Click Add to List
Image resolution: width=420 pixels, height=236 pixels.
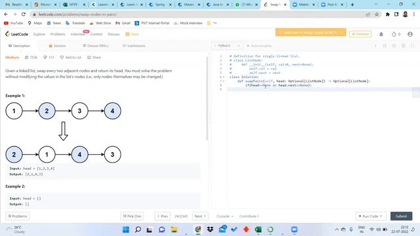70,57
